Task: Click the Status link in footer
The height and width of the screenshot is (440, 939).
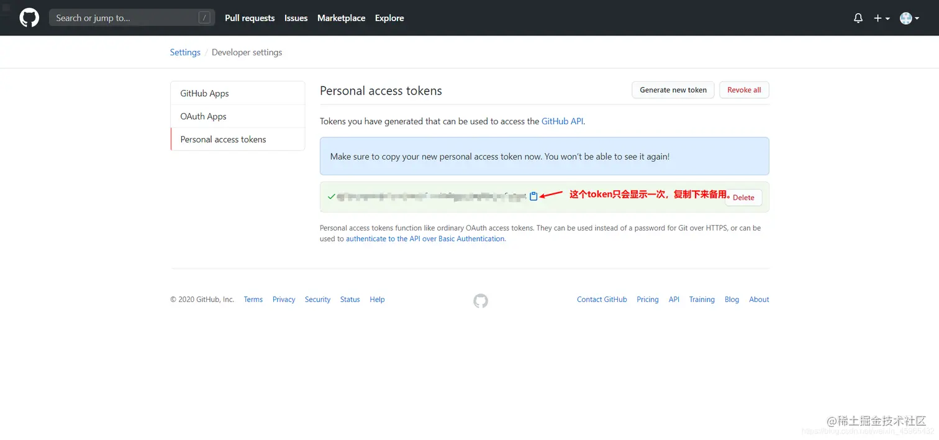Action: point(350,300)
